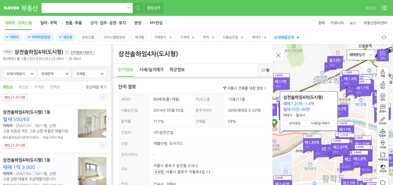Click the search input field at the top
393x185 pixels.
coord(85,8)
